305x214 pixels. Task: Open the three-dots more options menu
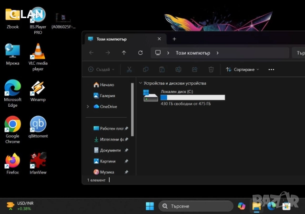click(x=271, y=70)
